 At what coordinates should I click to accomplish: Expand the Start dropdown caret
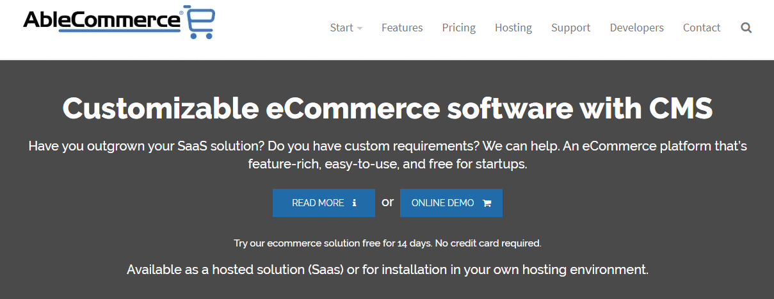click(x=360, y=28)
